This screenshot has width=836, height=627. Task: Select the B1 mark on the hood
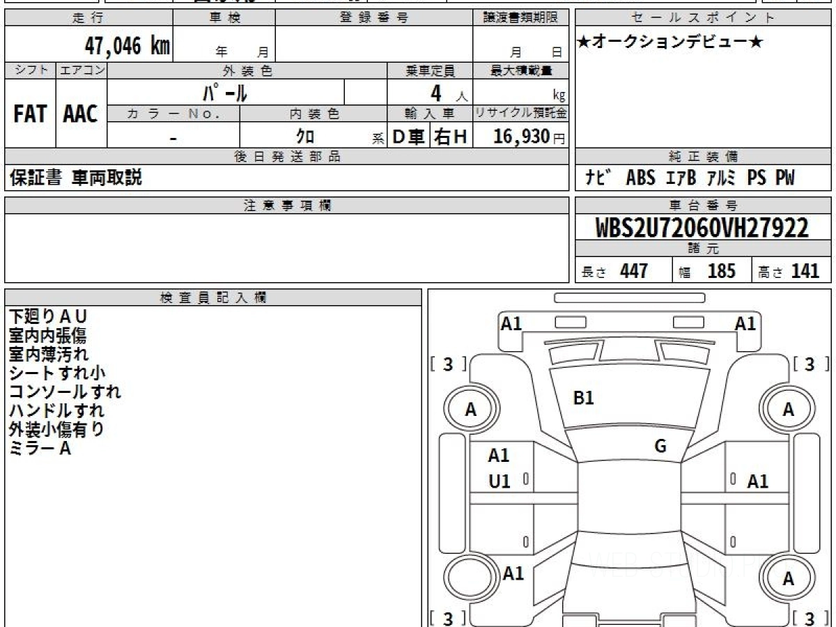[x=583, y=398]
